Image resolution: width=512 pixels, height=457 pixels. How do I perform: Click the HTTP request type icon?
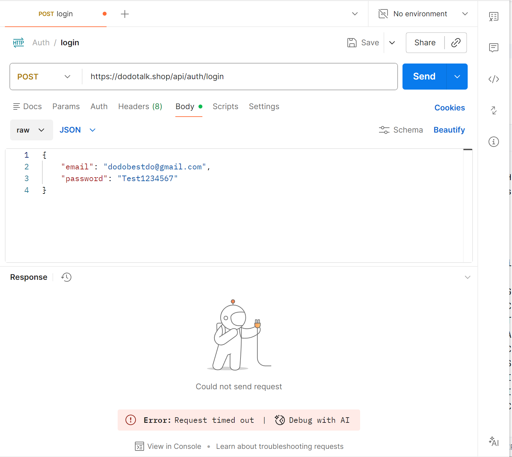tap(19, 43)
